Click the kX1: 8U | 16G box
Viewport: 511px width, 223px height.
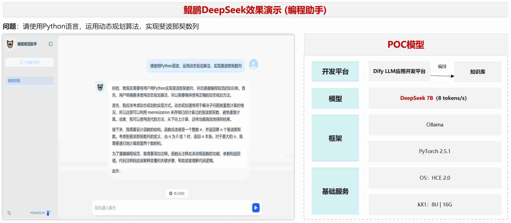click(435, 205)
